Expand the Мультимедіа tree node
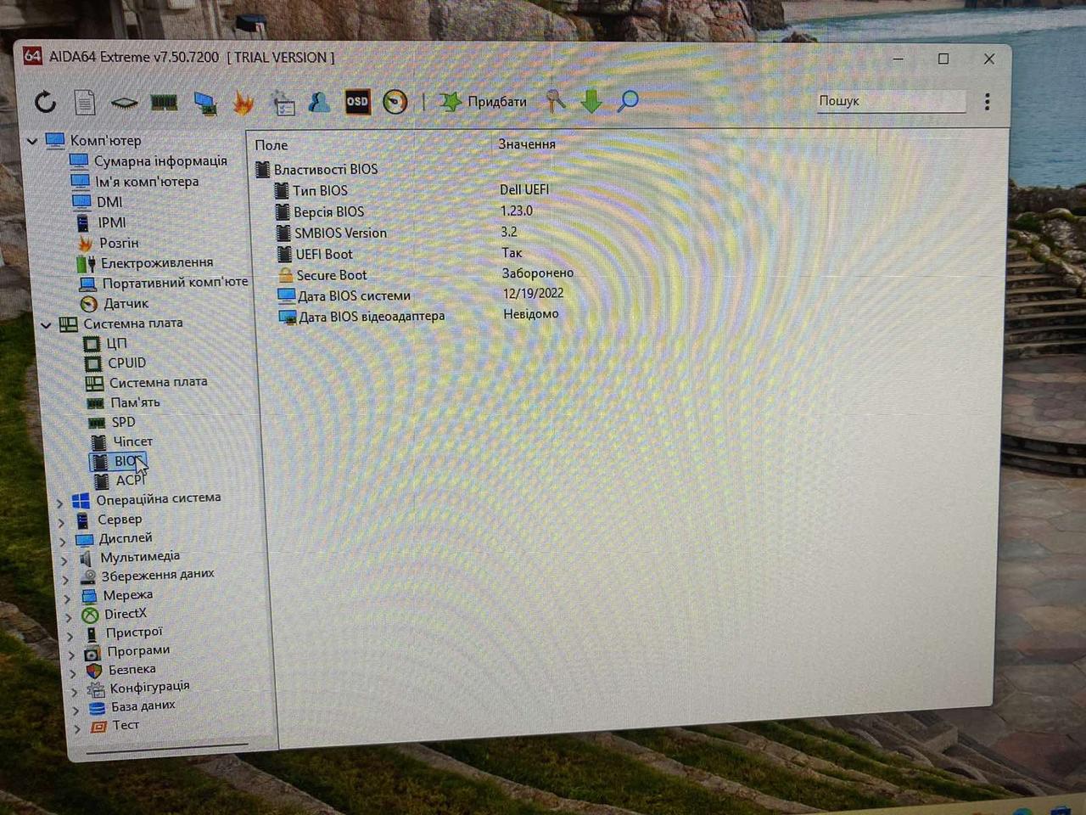 pyautogui.click(x=64, y=560)
